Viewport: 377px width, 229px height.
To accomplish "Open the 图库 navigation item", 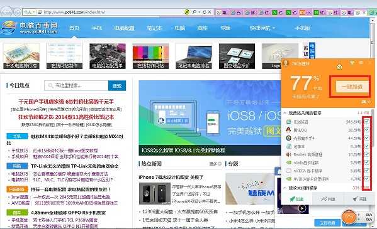I will (203, 28).
